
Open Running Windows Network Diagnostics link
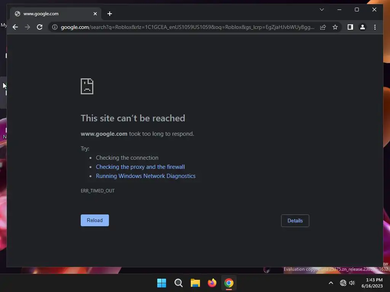145,176
